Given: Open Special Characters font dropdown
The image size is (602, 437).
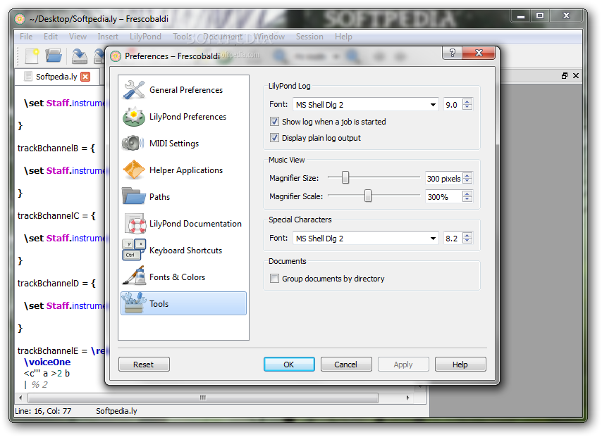Looking at the screenshot, I should [x=367, y=239].
